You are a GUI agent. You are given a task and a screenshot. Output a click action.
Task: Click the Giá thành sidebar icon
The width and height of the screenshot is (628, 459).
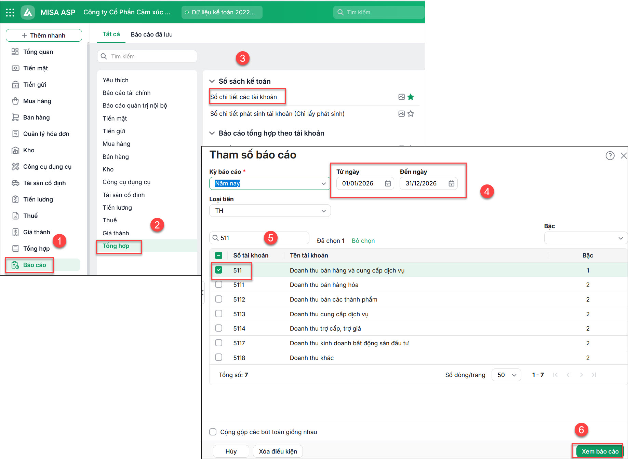click(15, 232)
